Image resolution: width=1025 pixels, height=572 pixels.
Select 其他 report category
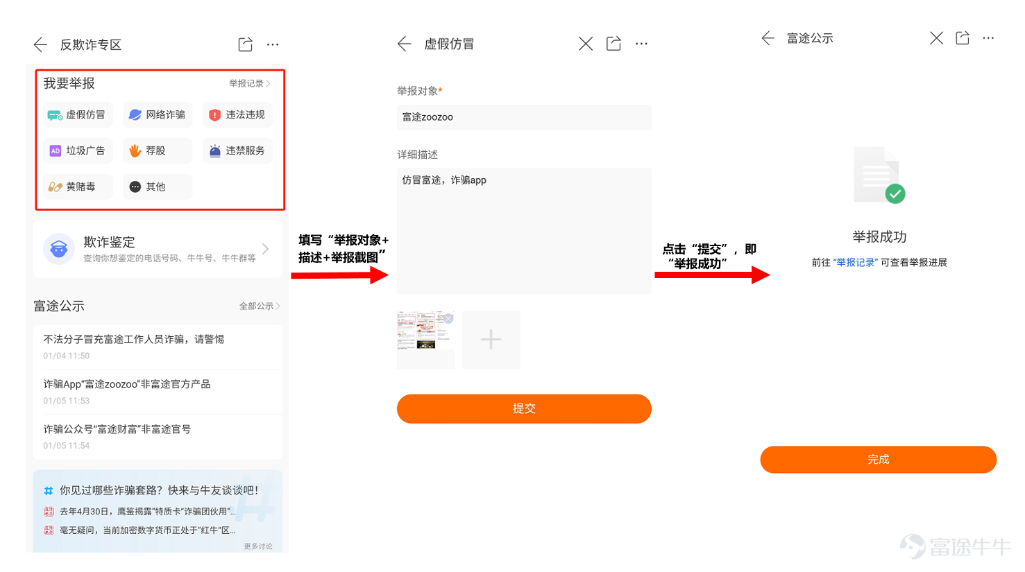click(158, 187)
